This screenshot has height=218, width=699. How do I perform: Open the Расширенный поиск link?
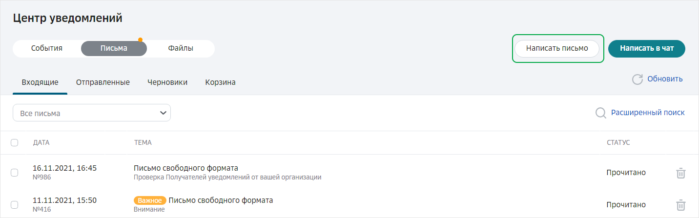pyautogui.click(x=648, y=113)
